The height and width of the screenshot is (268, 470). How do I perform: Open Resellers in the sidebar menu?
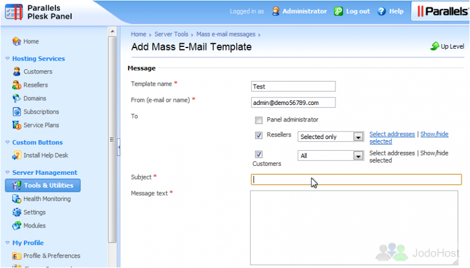point(36,85)
